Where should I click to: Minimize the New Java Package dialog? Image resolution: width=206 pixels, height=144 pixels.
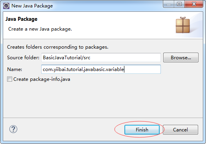tap(169, 4)
